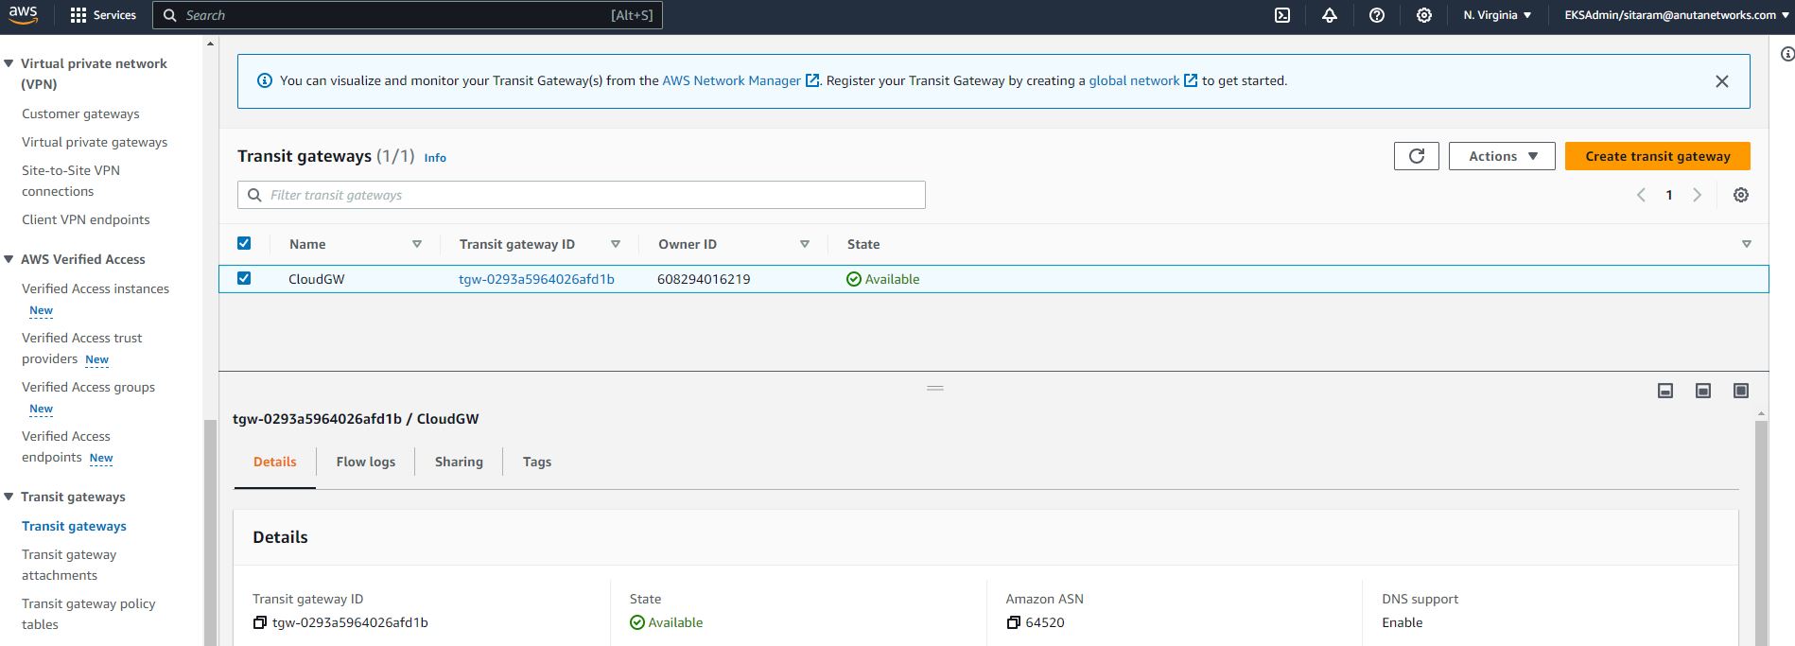Open the help question mark icon

pyautogui.click(x=1377, y=15)
